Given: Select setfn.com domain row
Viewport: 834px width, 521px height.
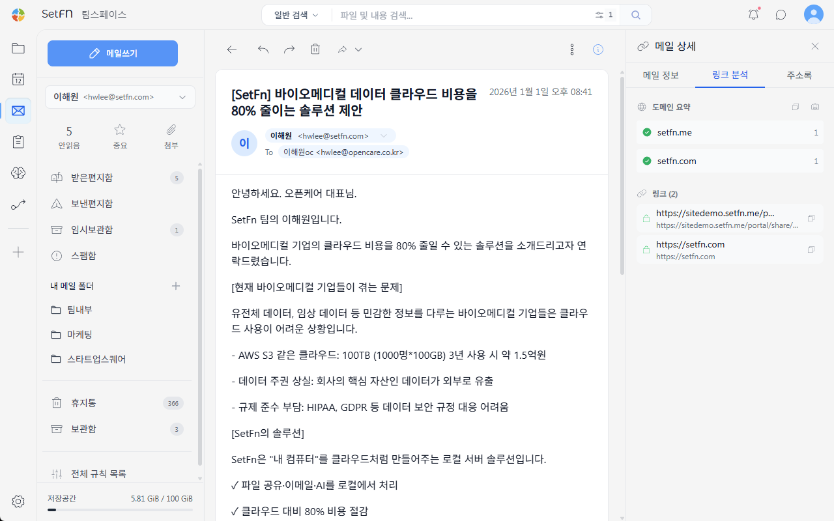Looking at the screenshot, I should point(730,161).
